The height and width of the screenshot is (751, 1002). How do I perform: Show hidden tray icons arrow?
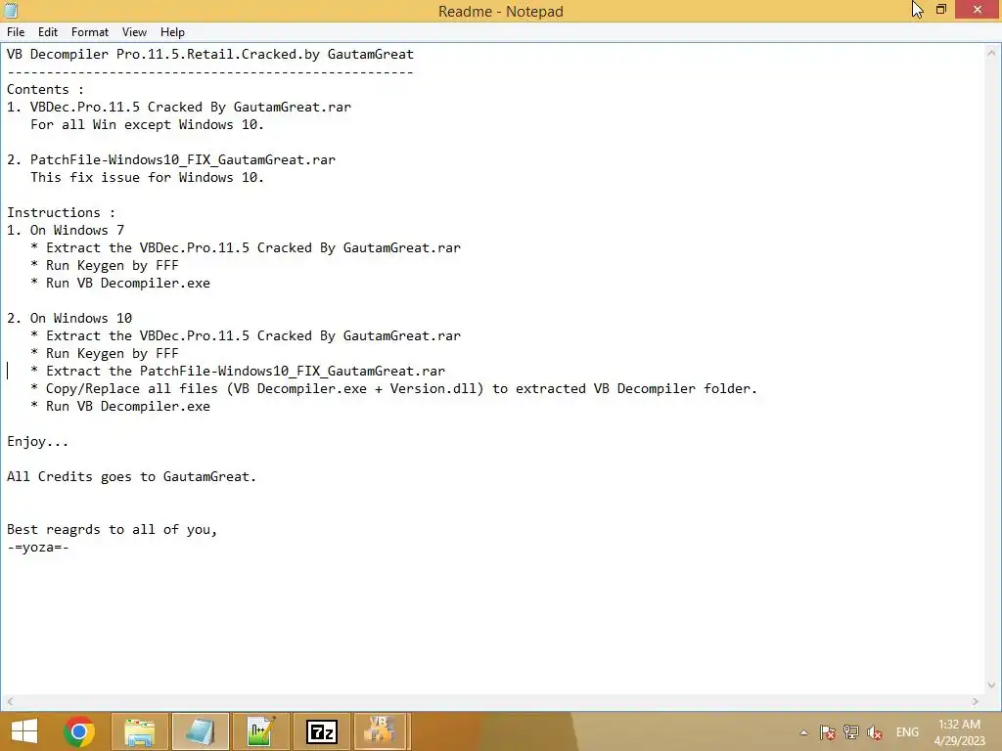click(804, 732)
